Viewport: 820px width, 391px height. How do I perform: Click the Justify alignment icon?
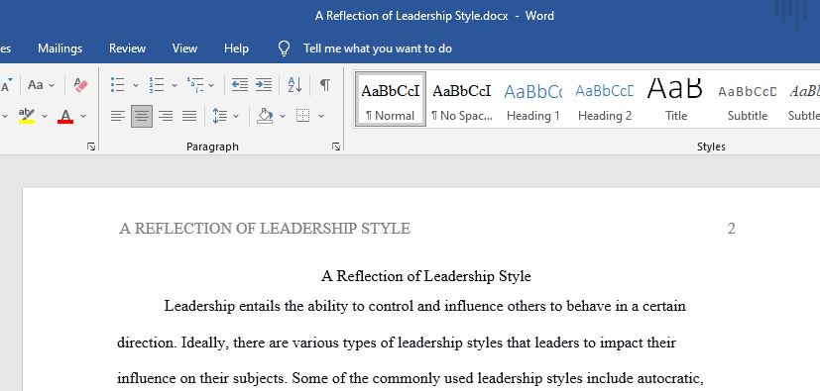189,116
